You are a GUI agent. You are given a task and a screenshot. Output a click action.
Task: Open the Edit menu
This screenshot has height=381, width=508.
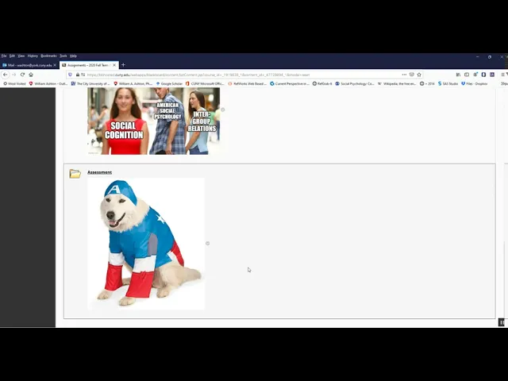point(12,56)
